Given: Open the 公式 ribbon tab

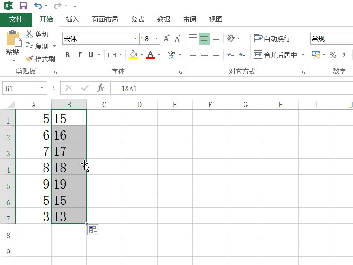Looking at the screenshot, I should 137,19.
